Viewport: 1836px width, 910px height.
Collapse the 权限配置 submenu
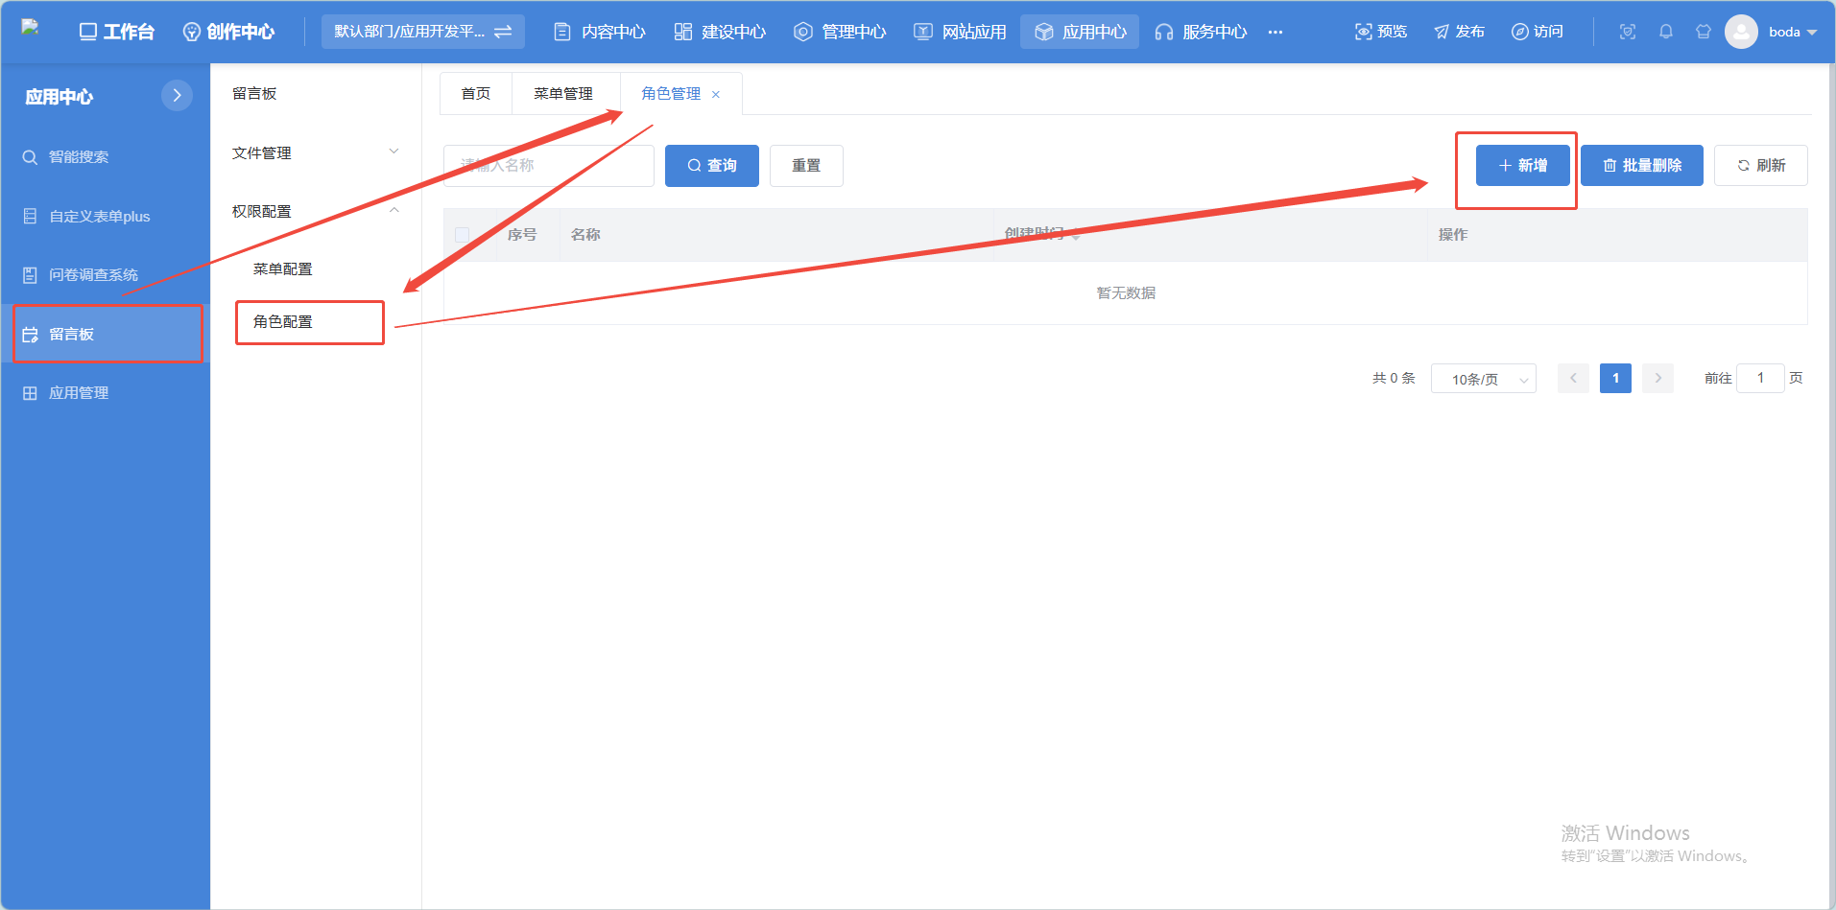pos(315,211)
